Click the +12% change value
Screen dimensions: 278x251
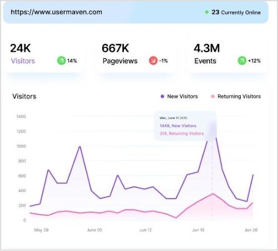pyautogui.click(x=254, y=61)
